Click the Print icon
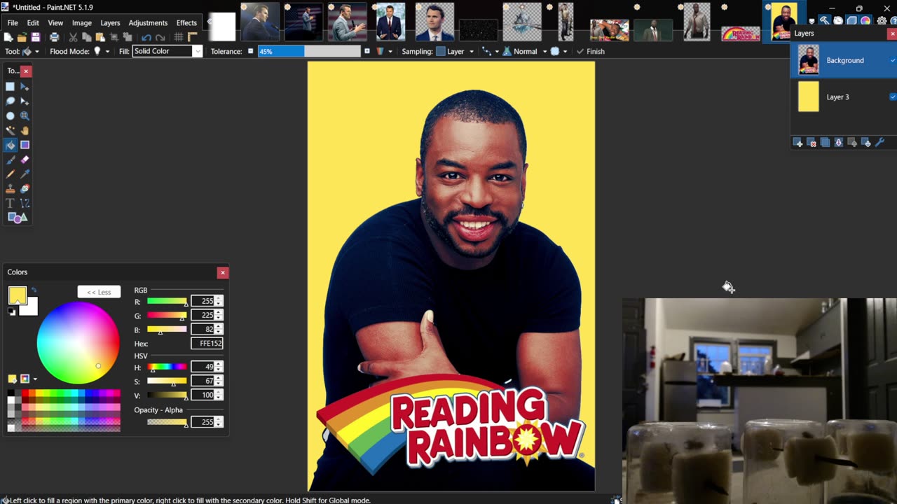The width and height of the screenshot is (897, 504). click(54, 37)
